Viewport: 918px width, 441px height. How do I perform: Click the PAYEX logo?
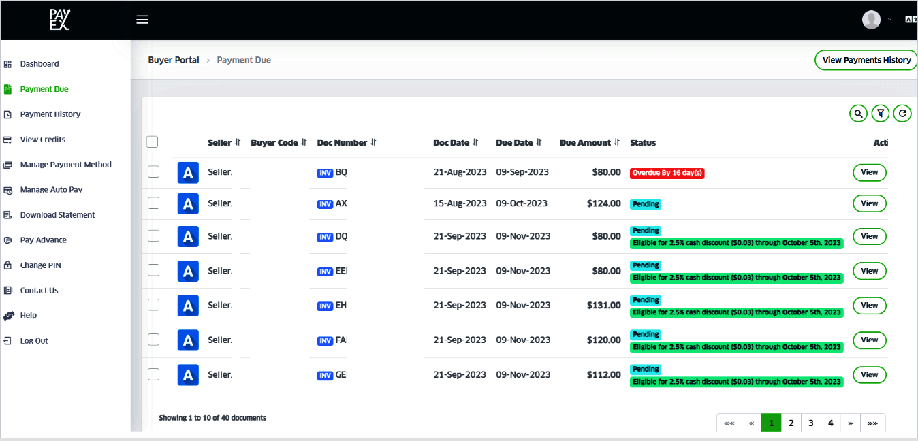click(59, 20)
